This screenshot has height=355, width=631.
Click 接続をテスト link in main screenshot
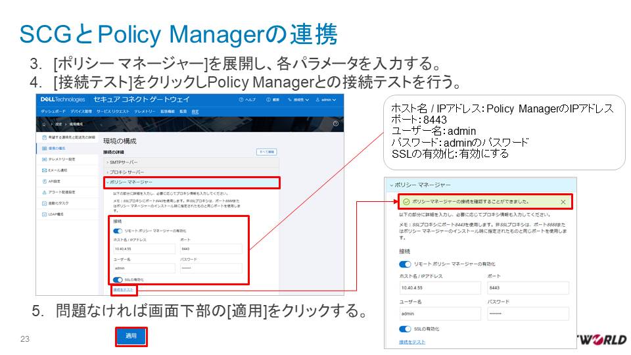tap(123, 290)
